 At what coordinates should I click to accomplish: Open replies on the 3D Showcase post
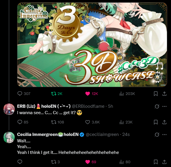pyautogui.click(x=24, y=94)
